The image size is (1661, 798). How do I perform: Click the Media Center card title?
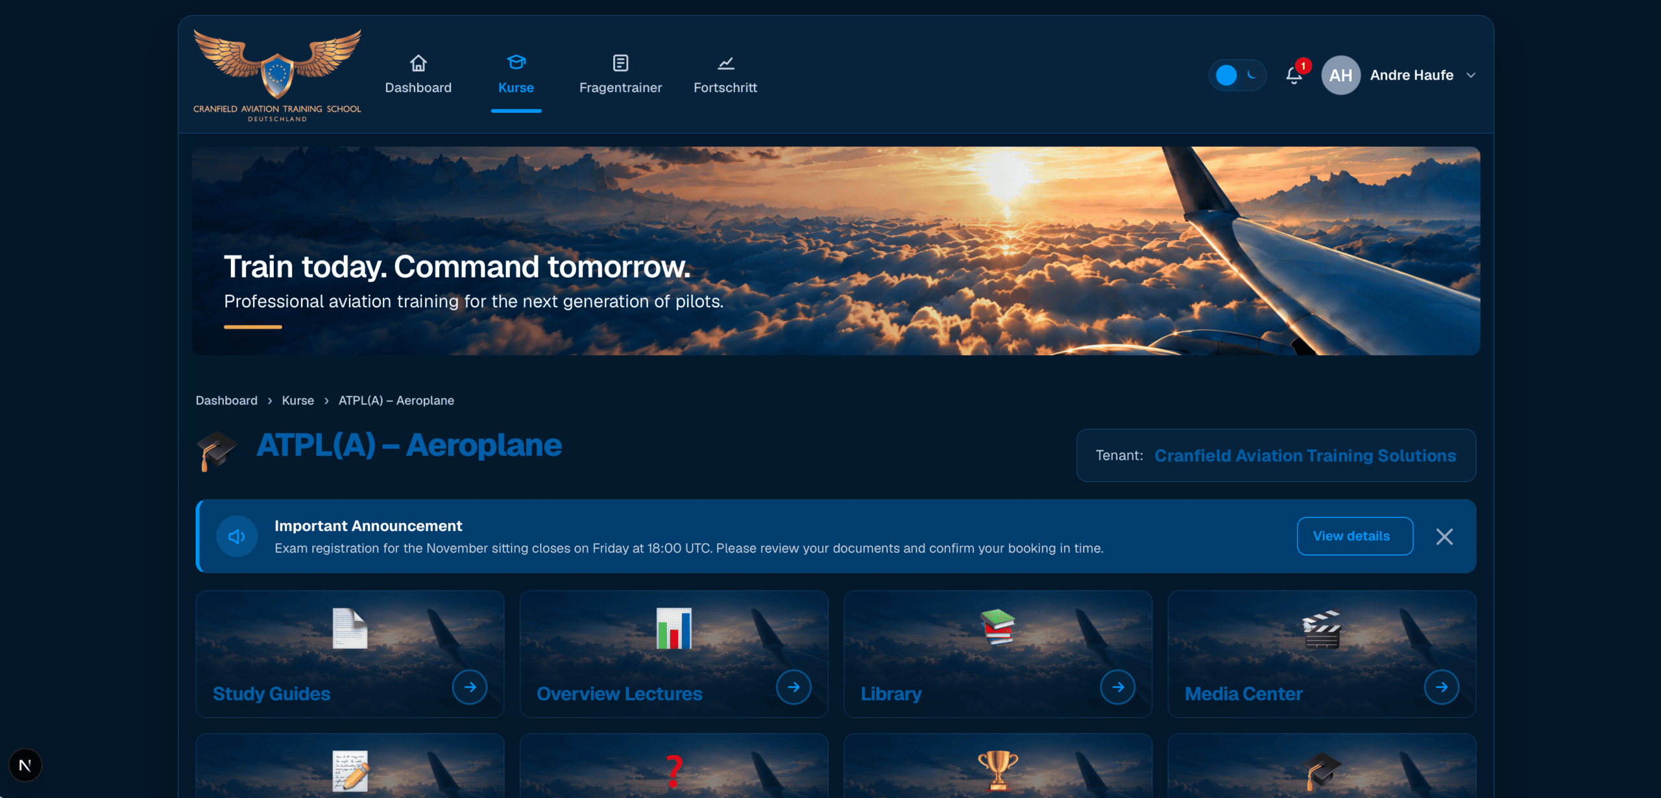1243,694
